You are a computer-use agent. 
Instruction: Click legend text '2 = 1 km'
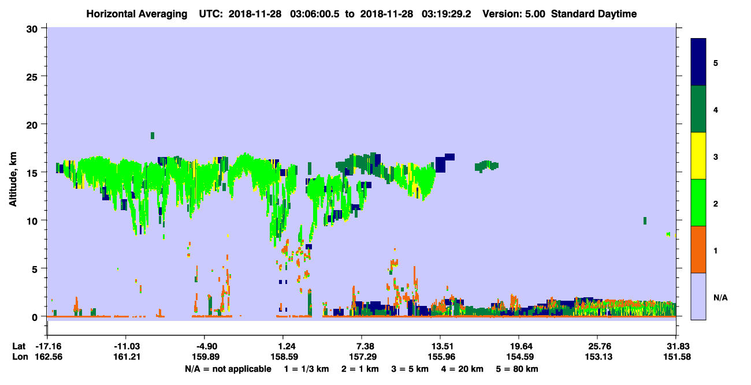pyautogui.click(x=360, y=369)
